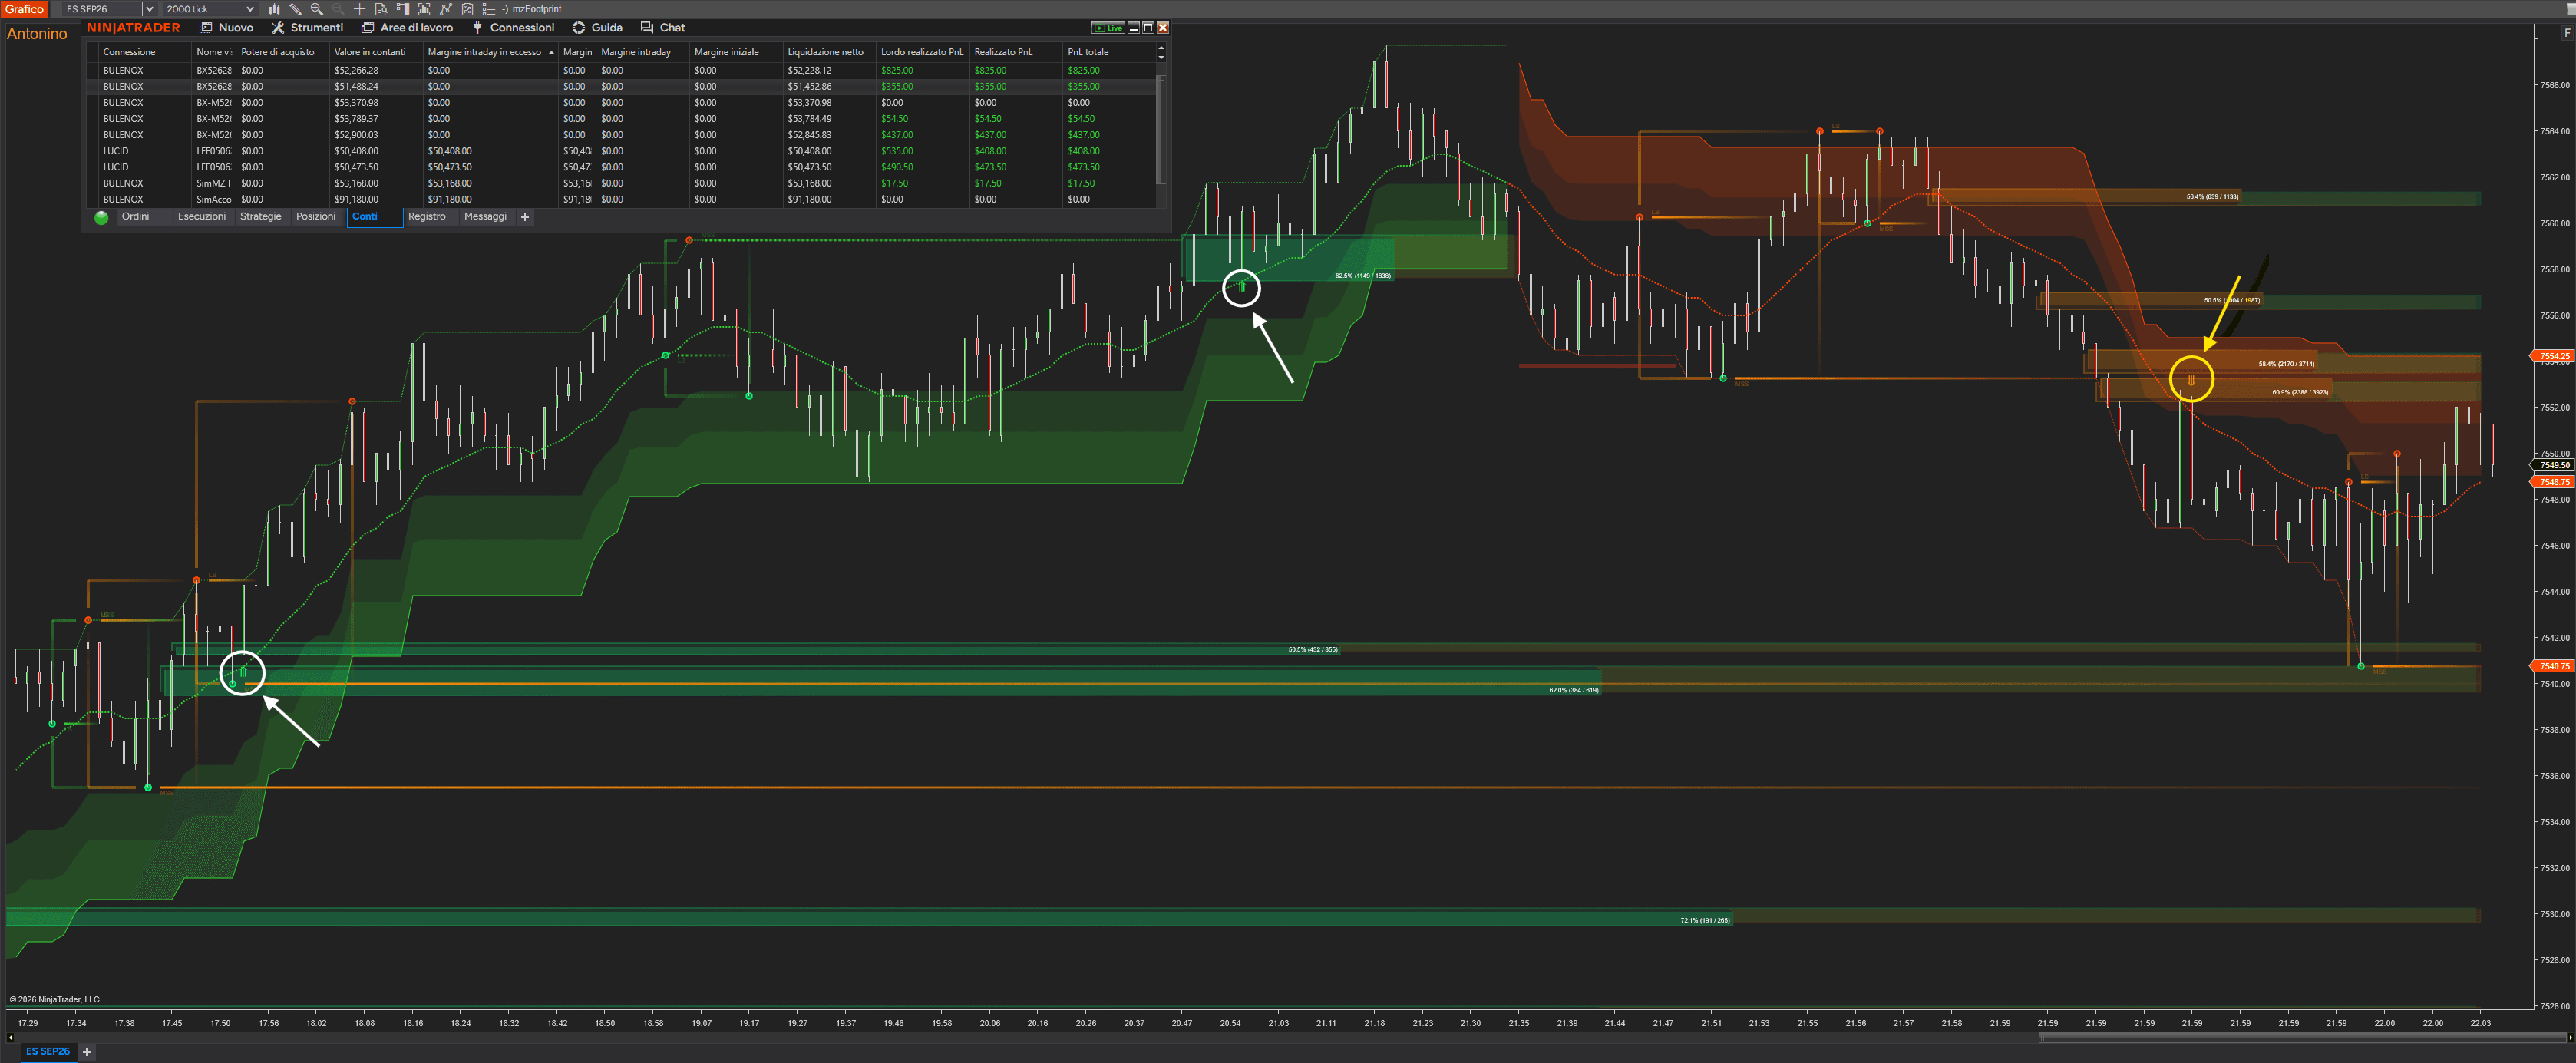Open the Aree di lavoro menu
Image resolution: width=2576 pixels, height=1063 pixels.
tap(407, 28)
